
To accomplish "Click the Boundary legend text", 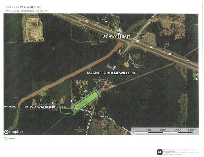I will (12, 139).
